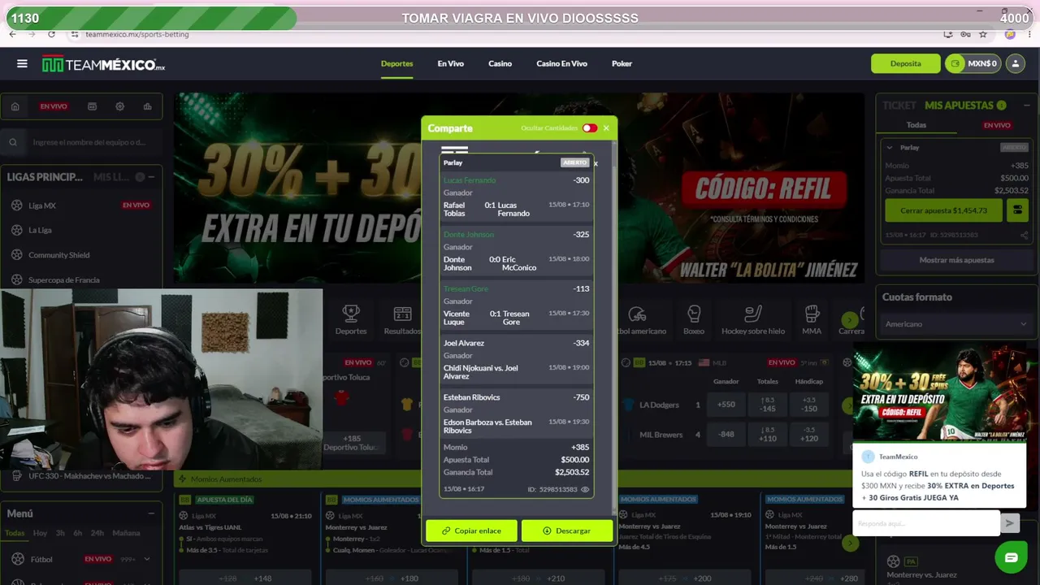
Task: Open La Liga in the leagues list
Action: [81, 230]
